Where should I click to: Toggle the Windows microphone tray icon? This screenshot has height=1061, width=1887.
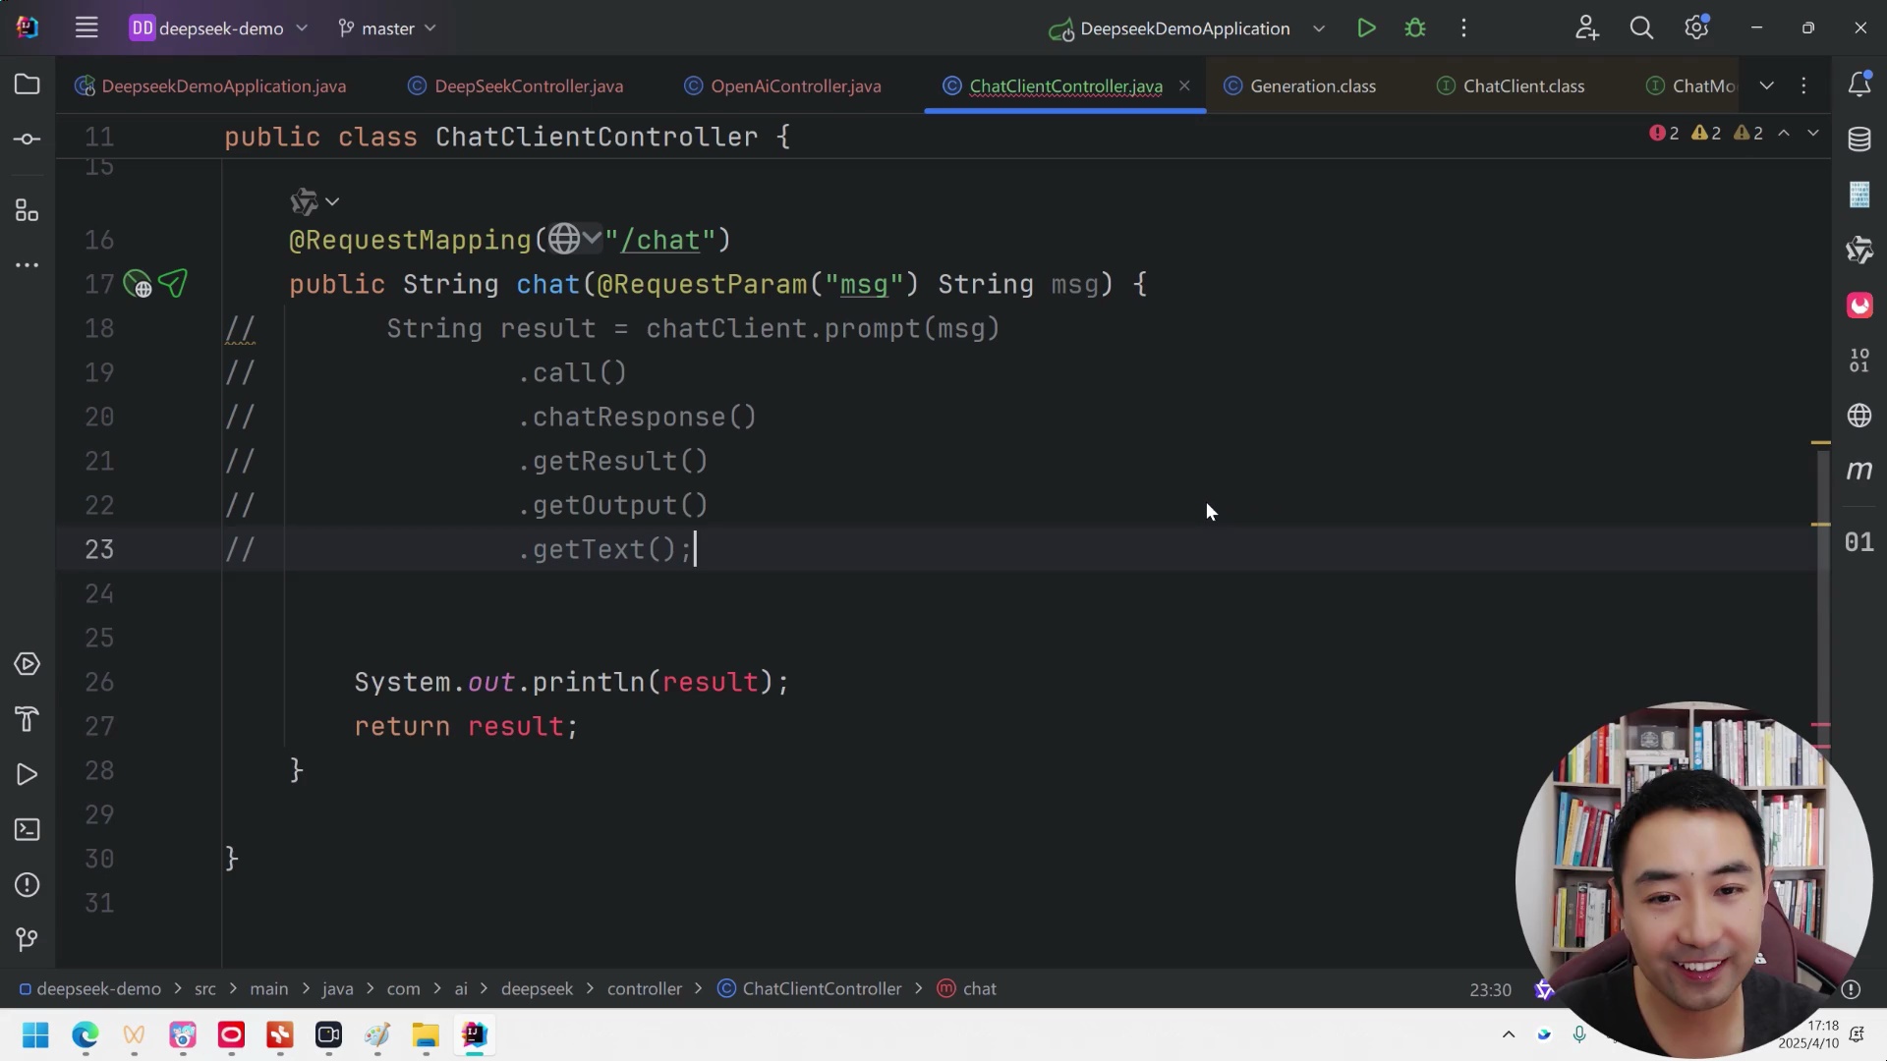pos(1579,1033)
